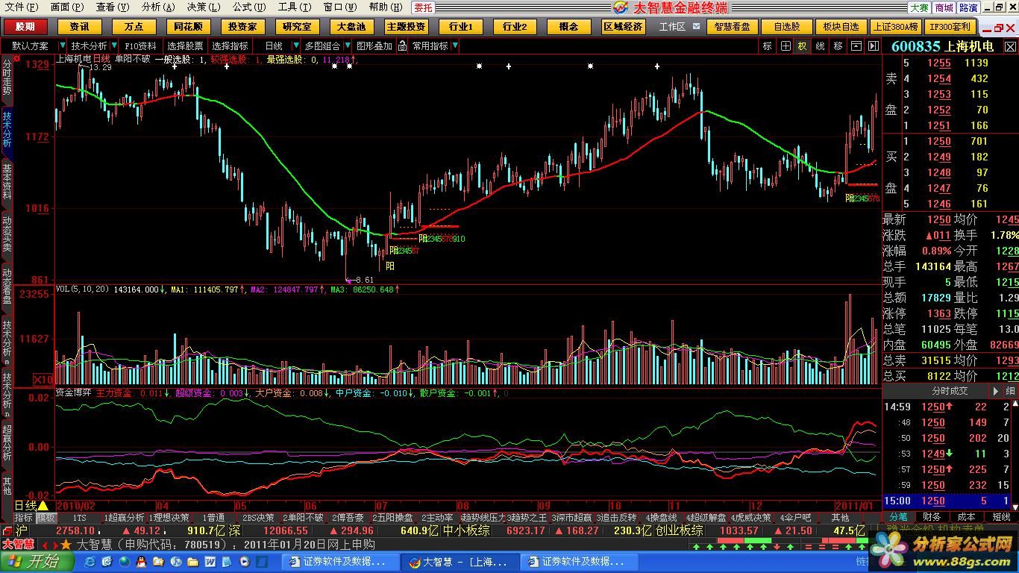1019x573 pixels.
Task: Expand the 分时成交 panel arrow
Action: [x=995, y=391]
